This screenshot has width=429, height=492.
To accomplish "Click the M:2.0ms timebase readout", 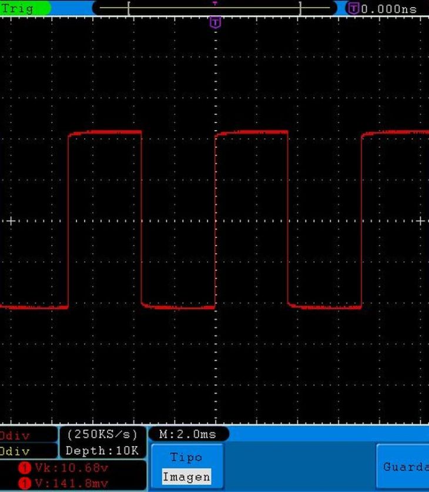I will pyautogui.click(x=188, y=434).
